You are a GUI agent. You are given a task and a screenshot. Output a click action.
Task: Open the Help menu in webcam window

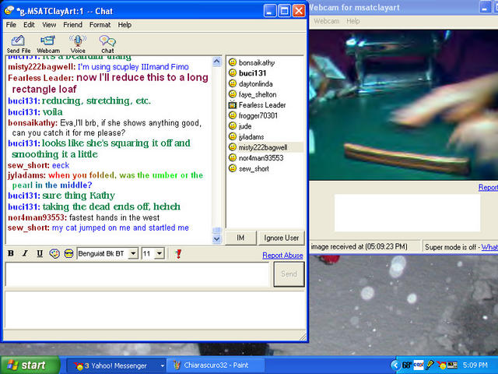click(x=352, y=21)
